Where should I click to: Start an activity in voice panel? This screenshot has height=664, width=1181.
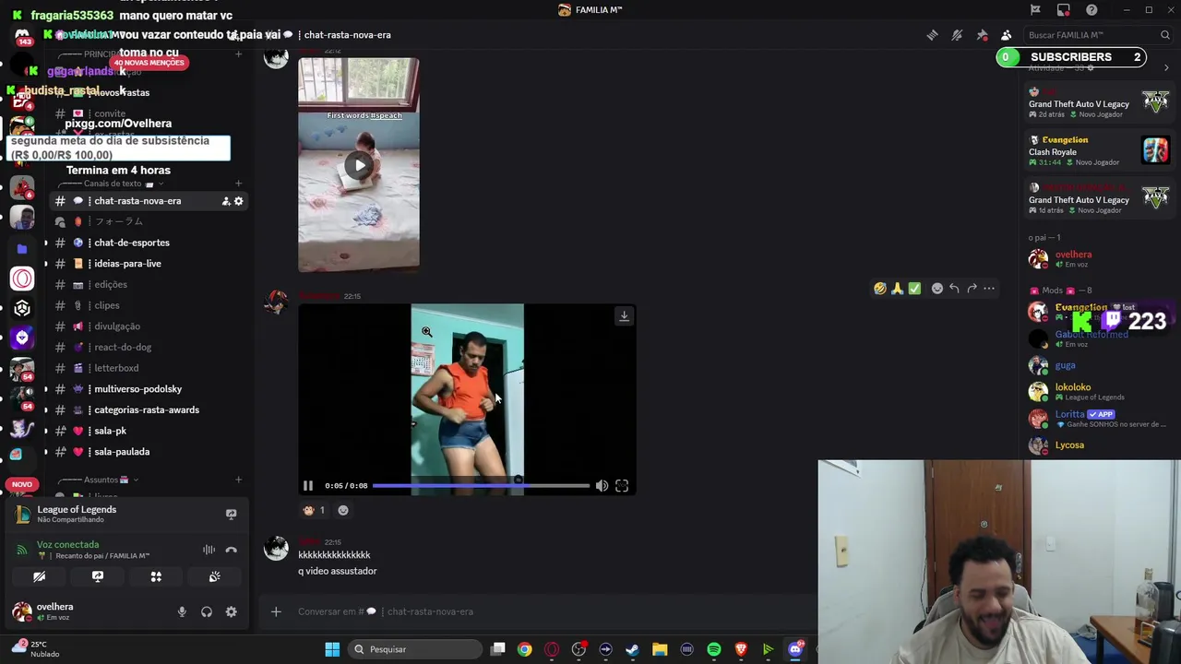pyautogui.click(x=156, y=576)
